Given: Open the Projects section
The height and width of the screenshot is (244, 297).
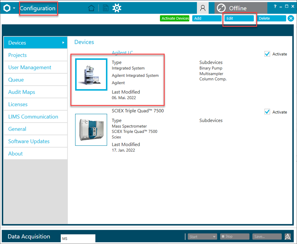Looking at the screenshot, I should click(35, 55).
